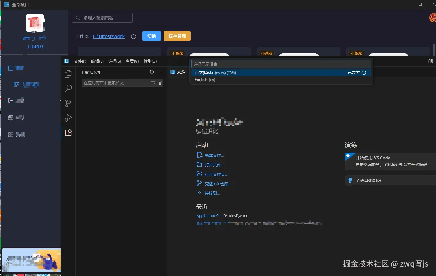
Task: Open 了解基础知识 walkthrough
Action: pyautogui.click(x=390, y=180)
